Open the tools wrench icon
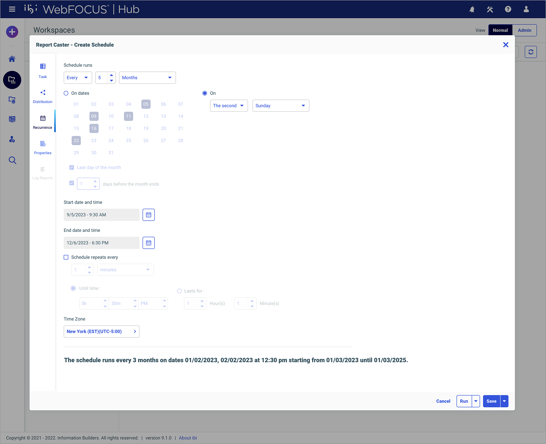The width and height of the screenshot is (546, 444). coord(490,9)
